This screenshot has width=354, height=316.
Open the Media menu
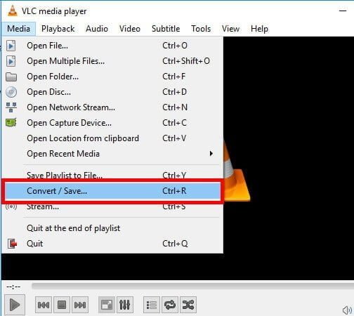coord(18,29)
